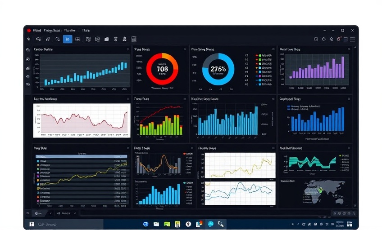Click the back arrow icon in toolbar

(28, 39)
